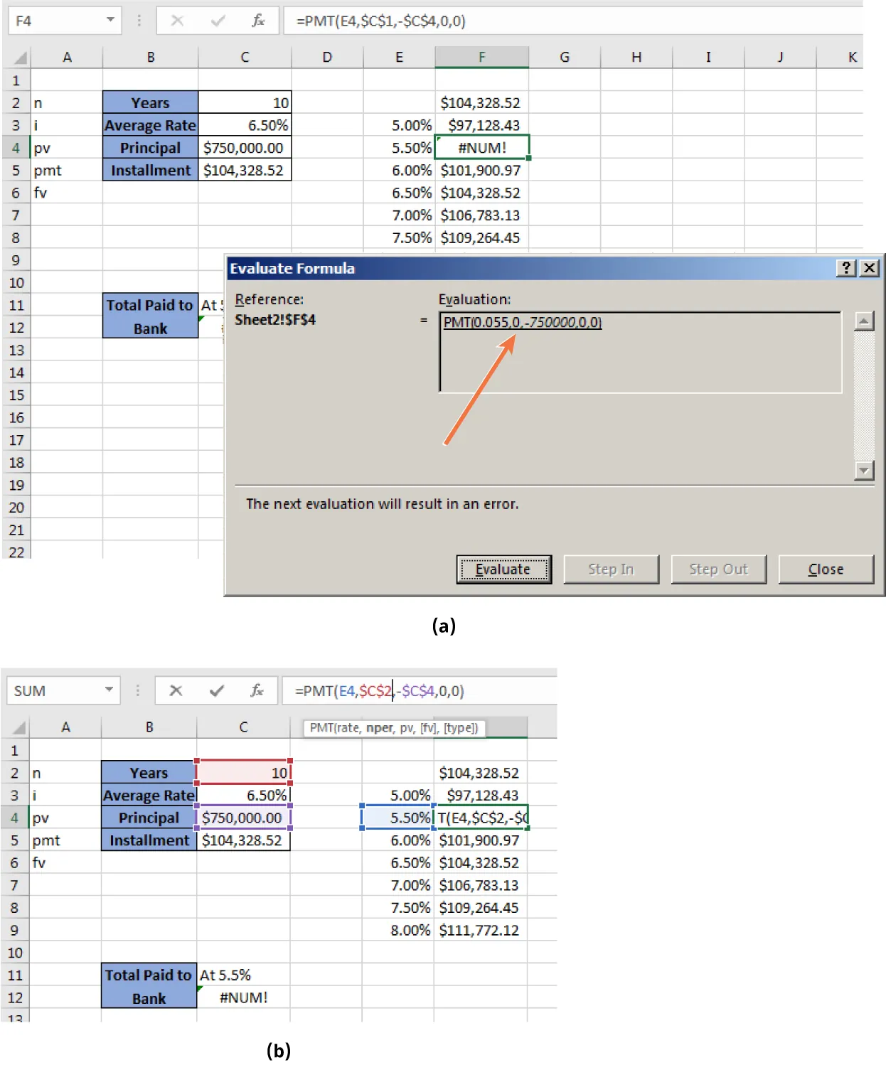The height and width of the screenshot is (1065, 886).
Task: Click the Step In button
Action: (611, 569)
